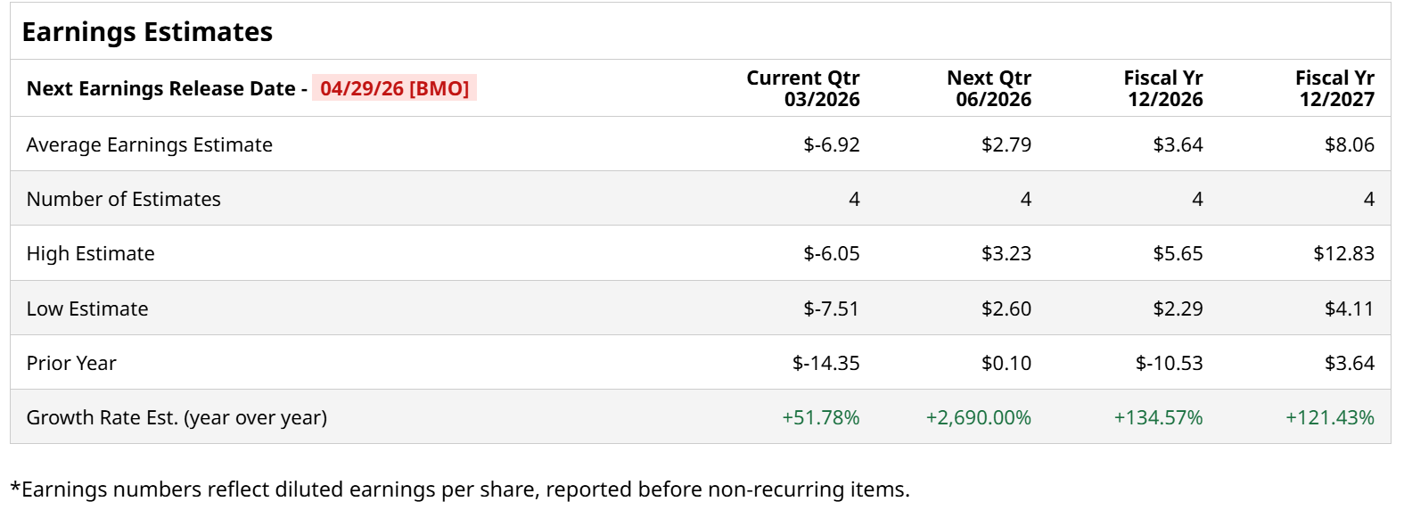Click the $4.11 low estimate value
Screen dimensions: 1404x518
coord(1349,308)
